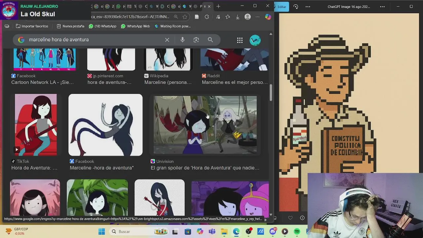423x238 pixels.
Task: Click the browser page vertical scrollbar thumb
Action: tap(271, 93)
